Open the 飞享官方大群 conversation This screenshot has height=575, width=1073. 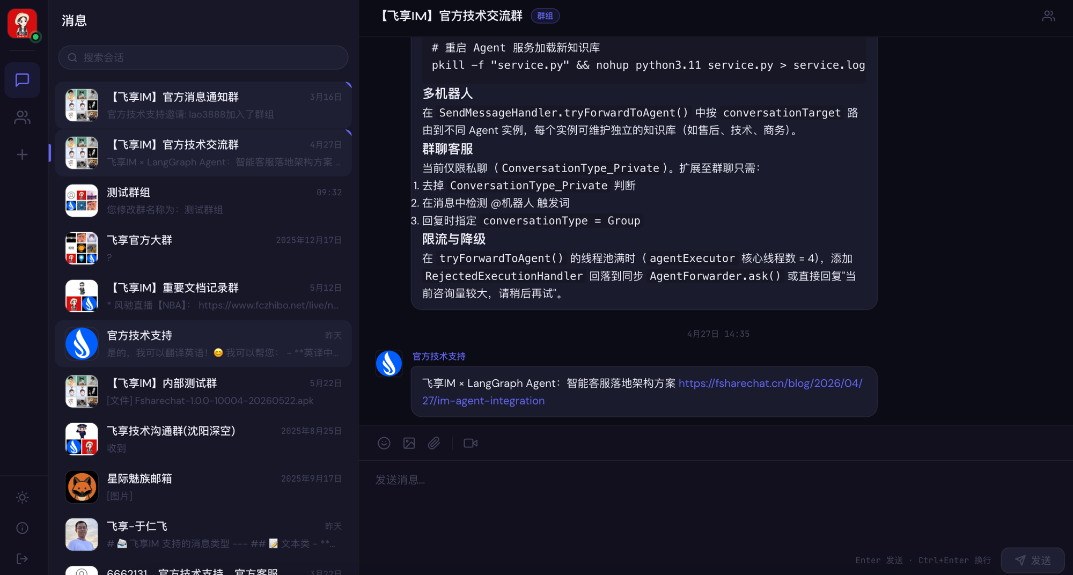click(x=203, y=248)
